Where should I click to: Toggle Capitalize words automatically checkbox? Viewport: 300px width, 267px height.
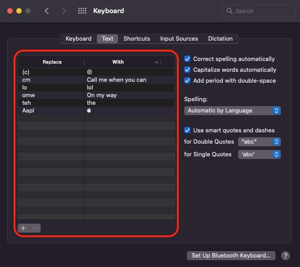point(187,70)
